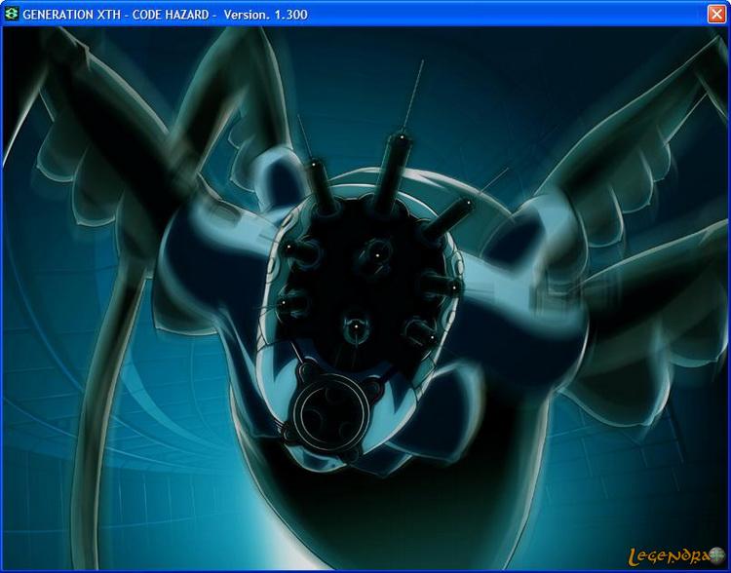This screenshot has height=573, width=731.
Task: Click the green application icon in title bar
Action: [x=11, y=13]
